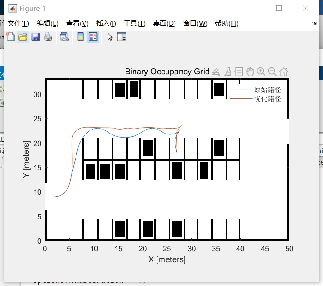This screenshot has height=286, width=323.
Task: Open the 窗口(W) menu
Action: (x=195, y=23)
